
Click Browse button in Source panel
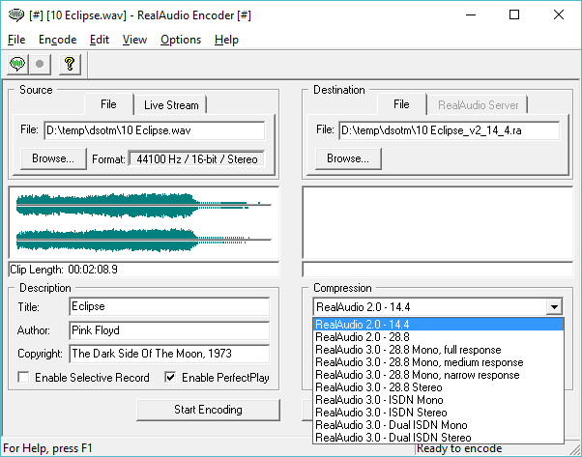click(x=51, y=158)
